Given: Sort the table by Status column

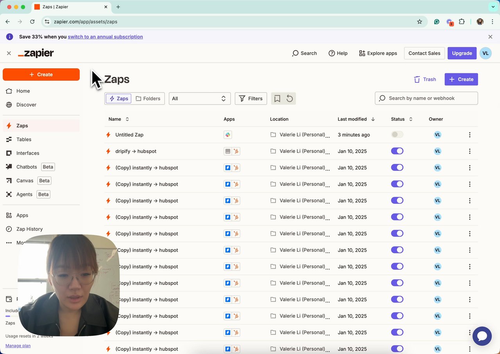Looking at the screenshot, I should (x=402, y=119).
